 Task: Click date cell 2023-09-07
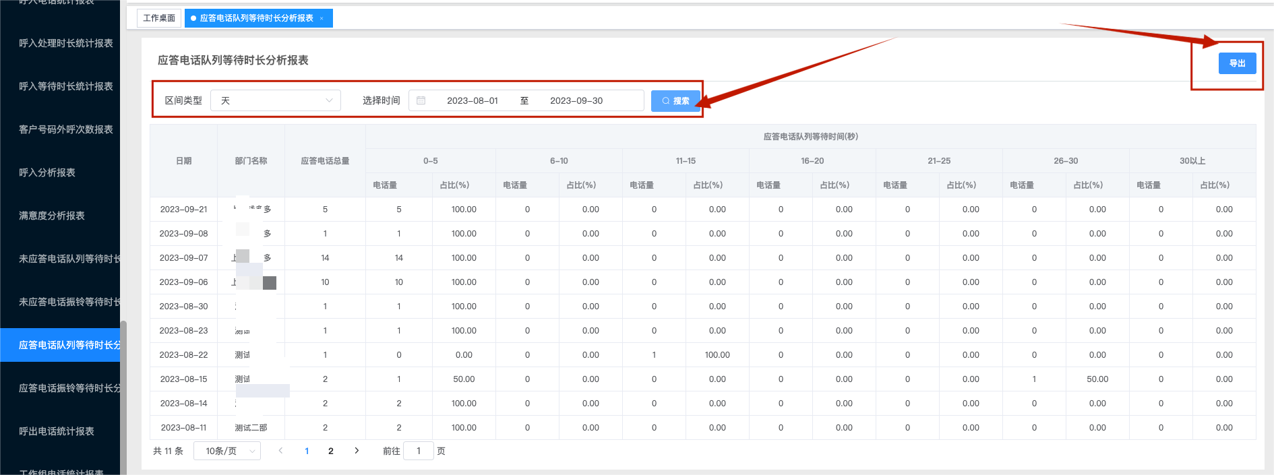tap(184, 258)
